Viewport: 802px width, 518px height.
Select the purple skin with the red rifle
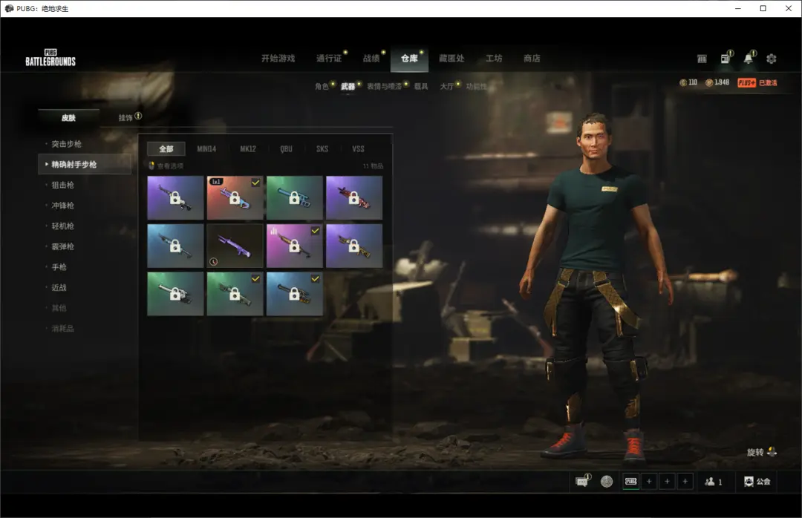point(354,198)
